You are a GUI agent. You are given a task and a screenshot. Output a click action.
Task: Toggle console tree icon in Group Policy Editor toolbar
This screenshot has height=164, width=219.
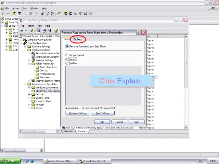(x=38, y=31)
